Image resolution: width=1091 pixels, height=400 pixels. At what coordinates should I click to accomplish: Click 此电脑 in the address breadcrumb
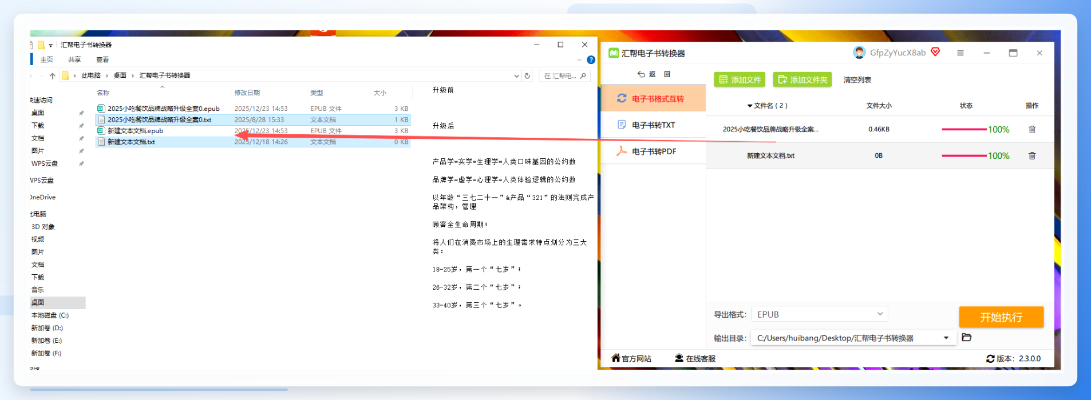point(90,75)
